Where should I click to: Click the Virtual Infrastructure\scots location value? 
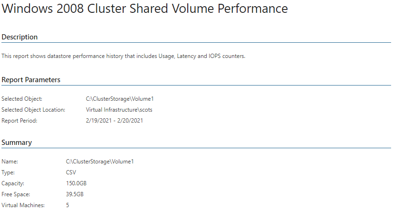pos(119,110)
